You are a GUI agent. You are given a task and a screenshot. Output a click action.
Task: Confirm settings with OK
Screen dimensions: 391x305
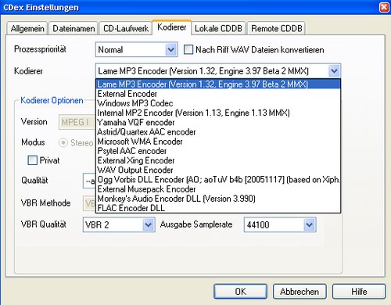[x=240, y=291]
